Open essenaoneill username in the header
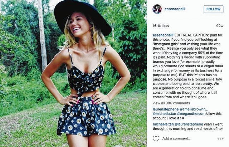The height and width of the screenshot is (147, 229). 175,9
